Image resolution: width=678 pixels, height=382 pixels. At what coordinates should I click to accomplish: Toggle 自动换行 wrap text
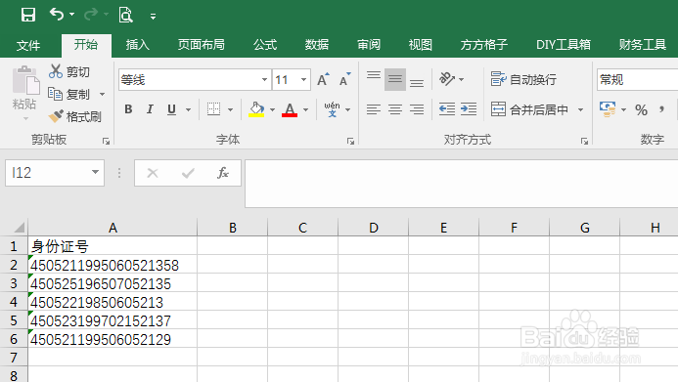(523, 79)
